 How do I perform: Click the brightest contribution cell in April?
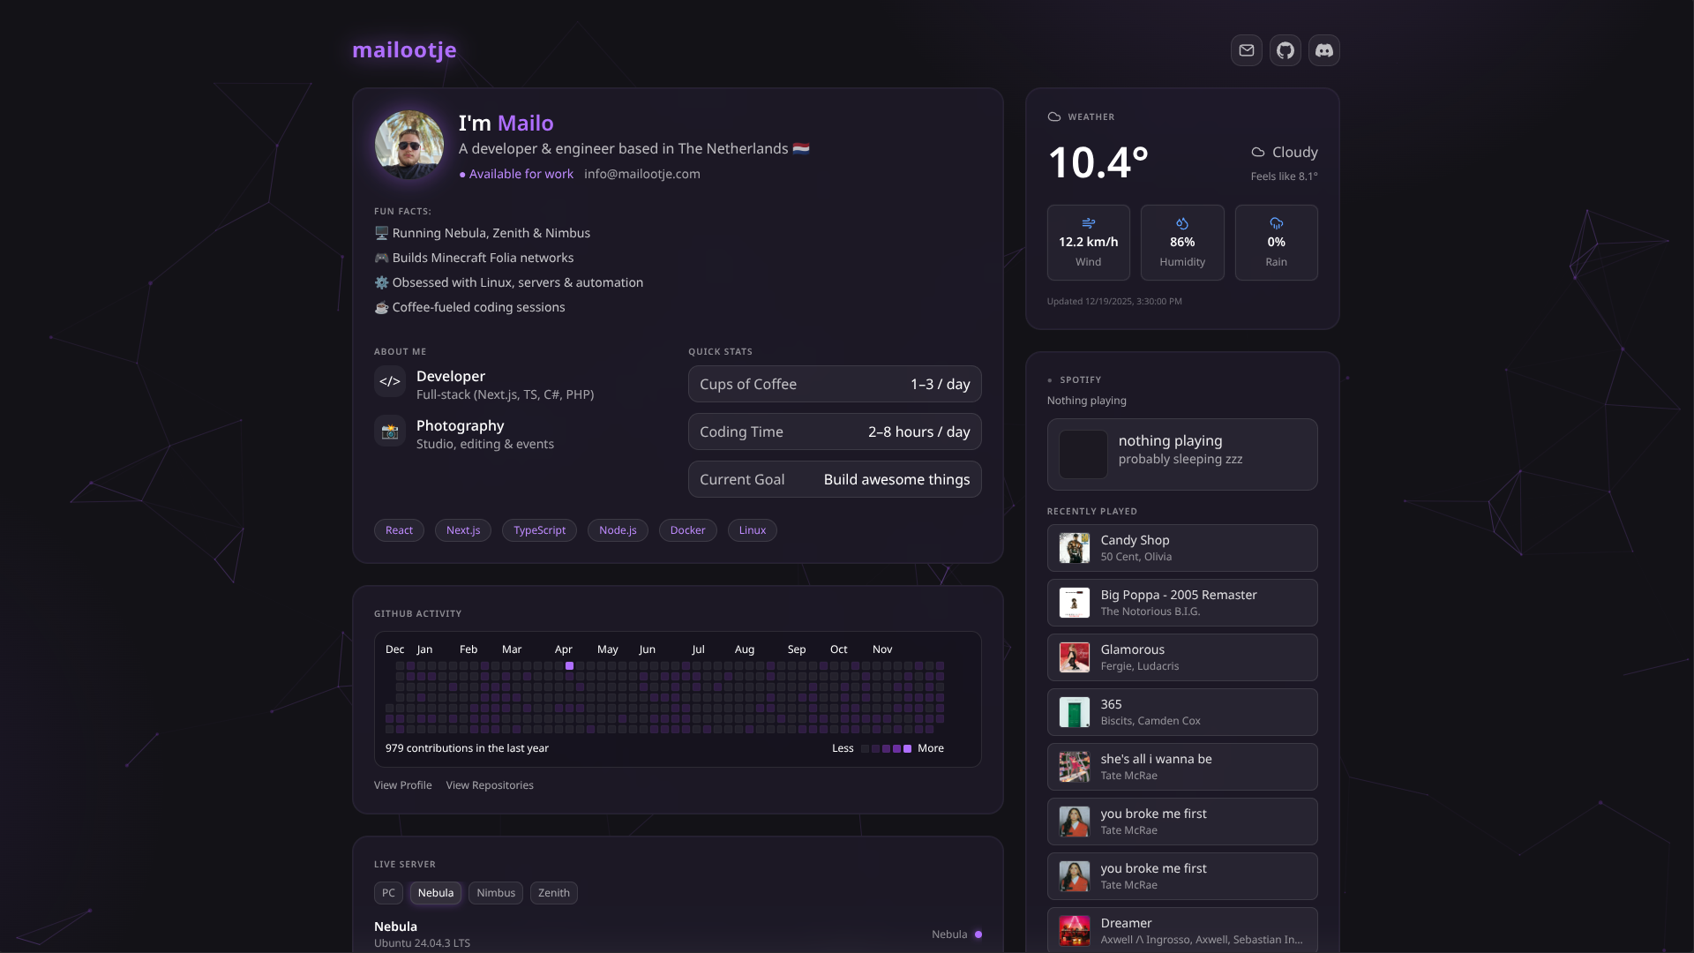pyautogui.click(x=570, y=666)
